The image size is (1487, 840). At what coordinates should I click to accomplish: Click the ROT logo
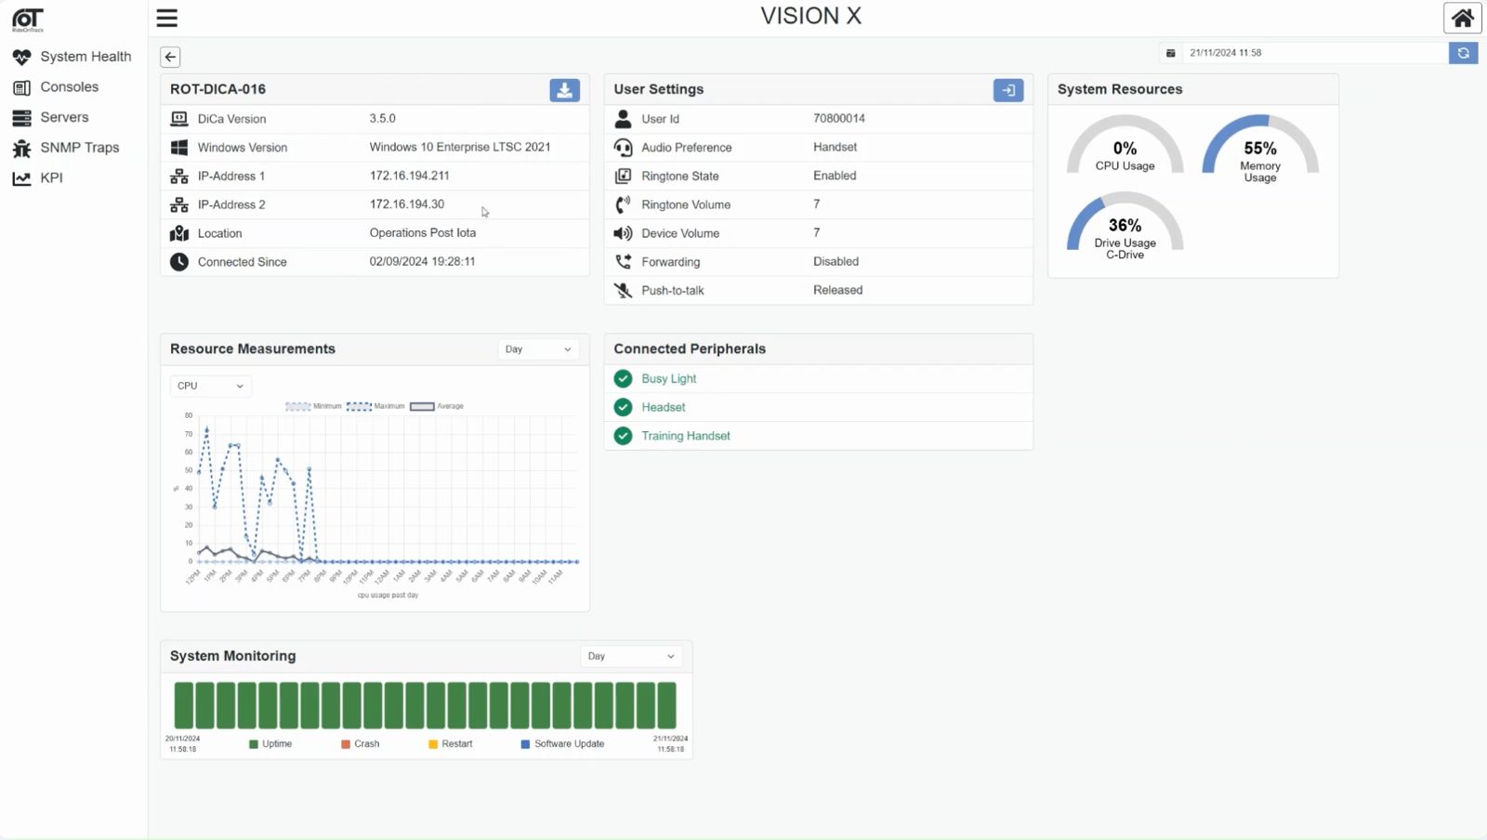click(28, 20)
